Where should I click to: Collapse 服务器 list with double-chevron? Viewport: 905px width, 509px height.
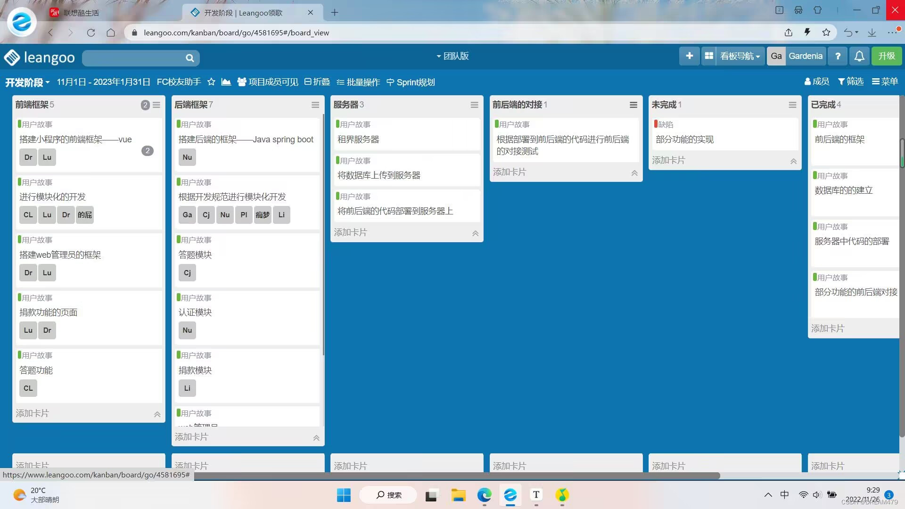click(x=476, y=234)
